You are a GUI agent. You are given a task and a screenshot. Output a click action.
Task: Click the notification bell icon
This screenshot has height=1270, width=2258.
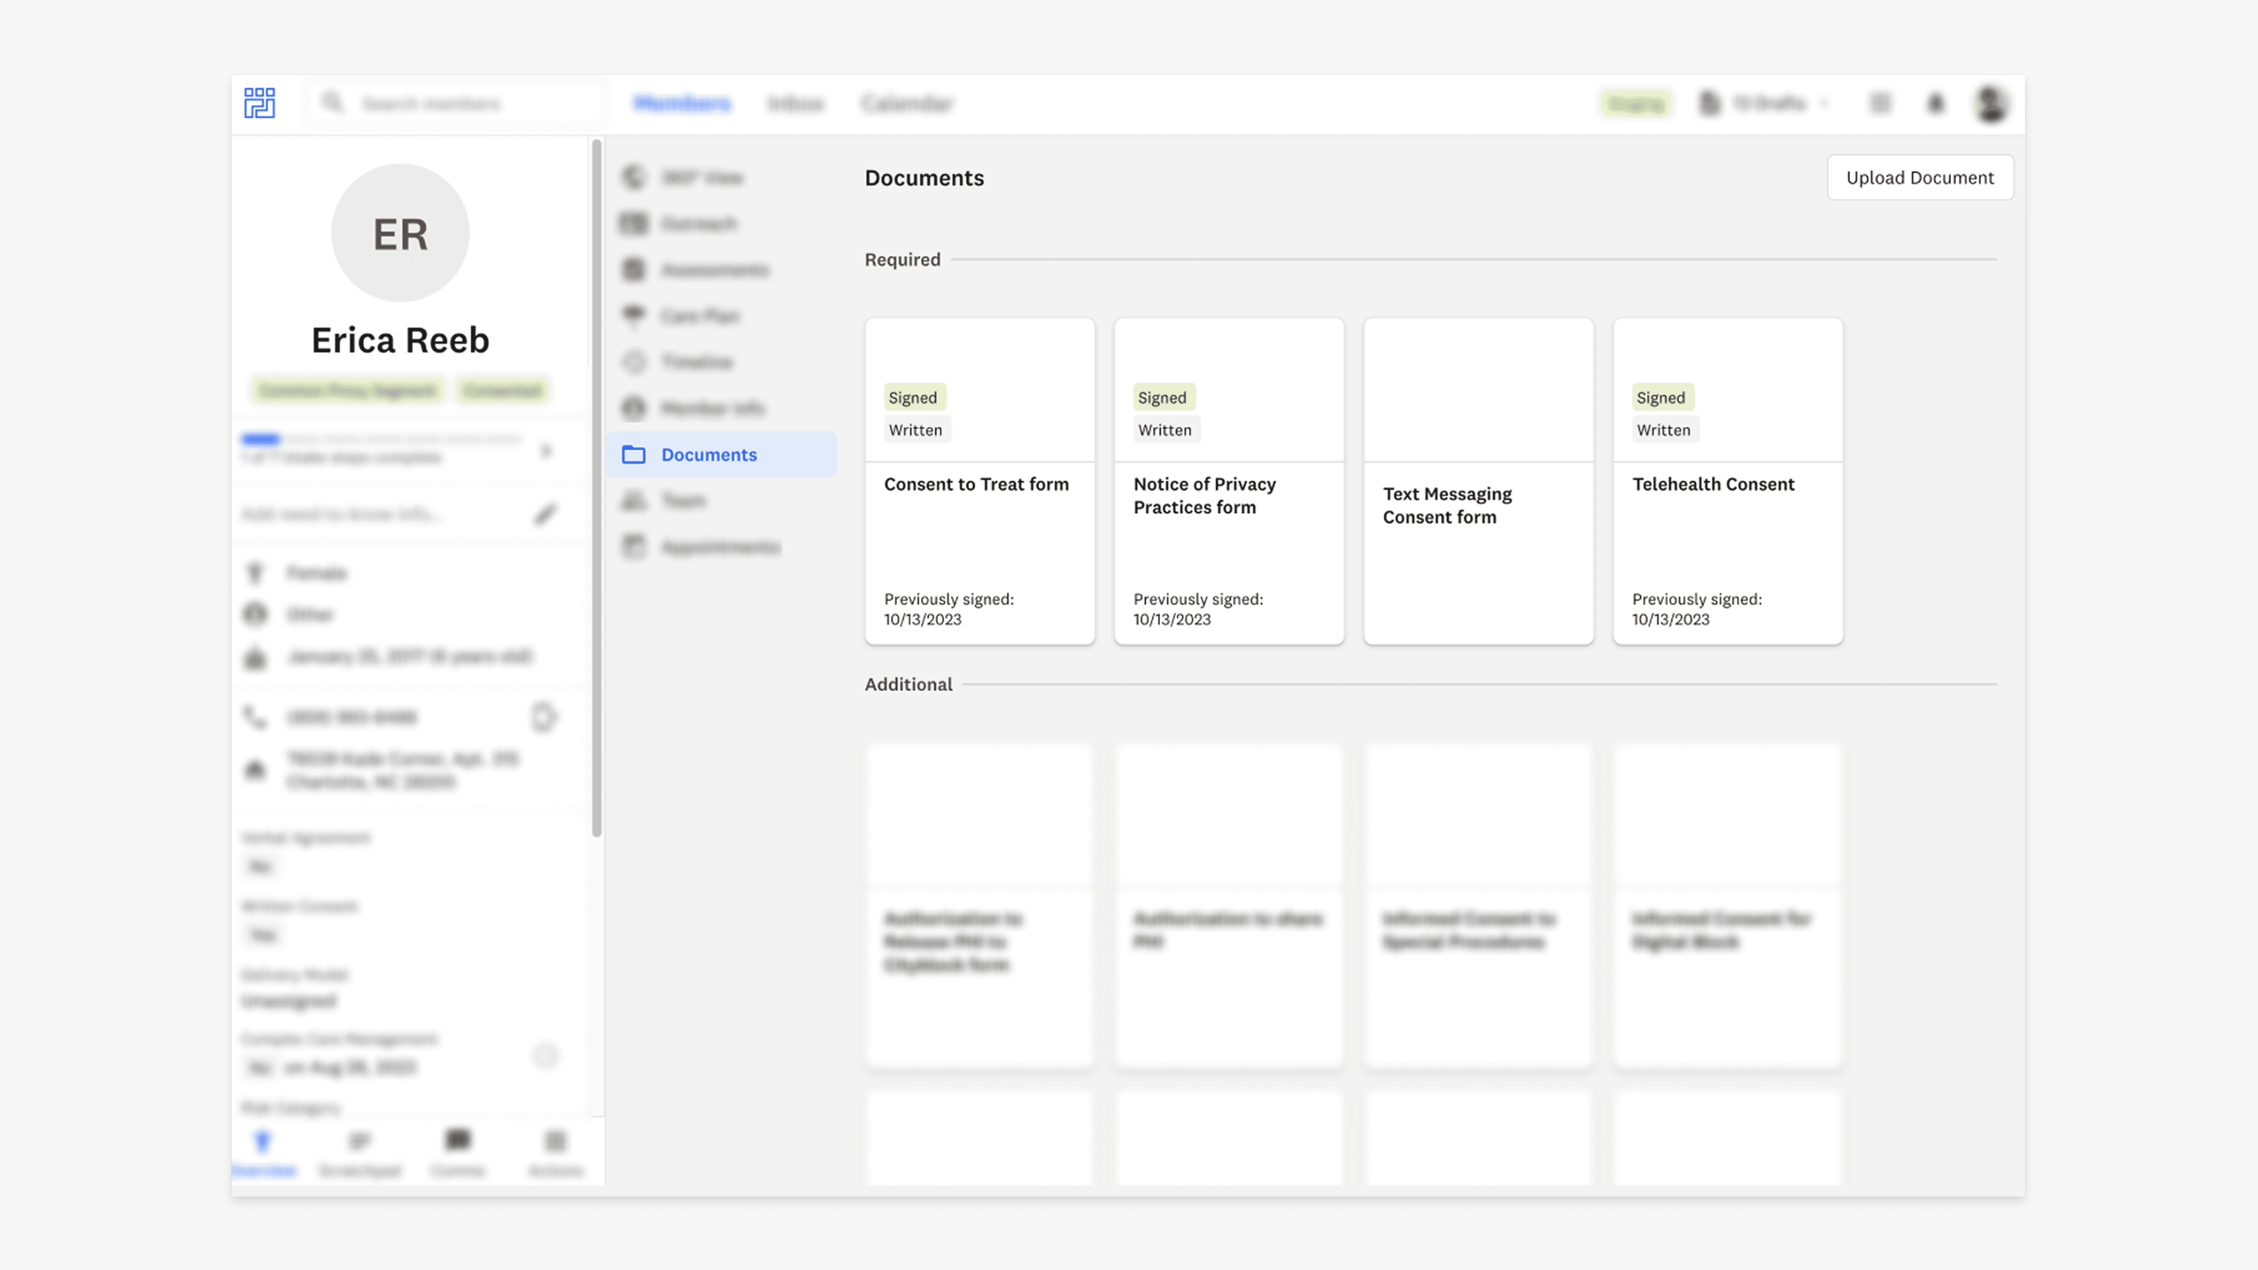(x=1936, y=103)
